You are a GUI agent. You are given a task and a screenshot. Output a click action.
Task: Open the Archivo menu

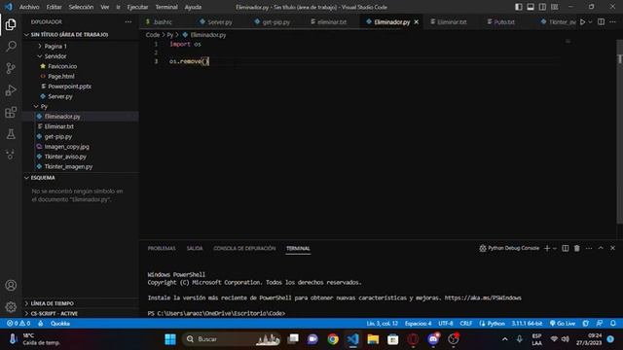29,7
